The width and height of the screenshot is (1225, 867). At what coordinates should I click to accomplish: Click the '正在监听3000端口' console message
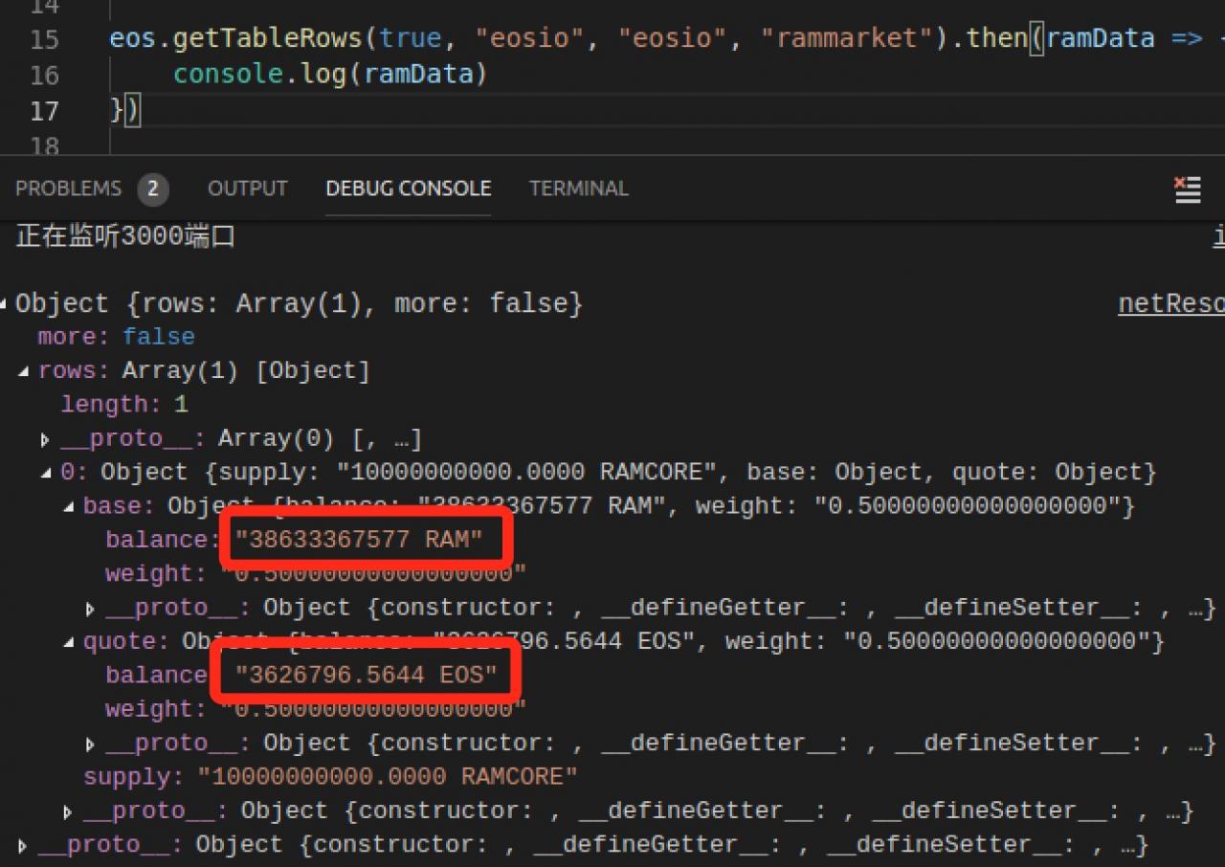(125, 235)
